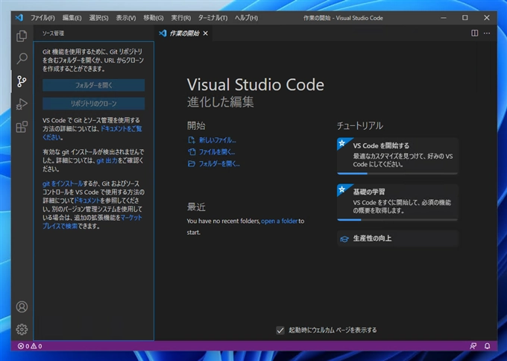
Task: Click the split editor icon
Action: (474, 34)
